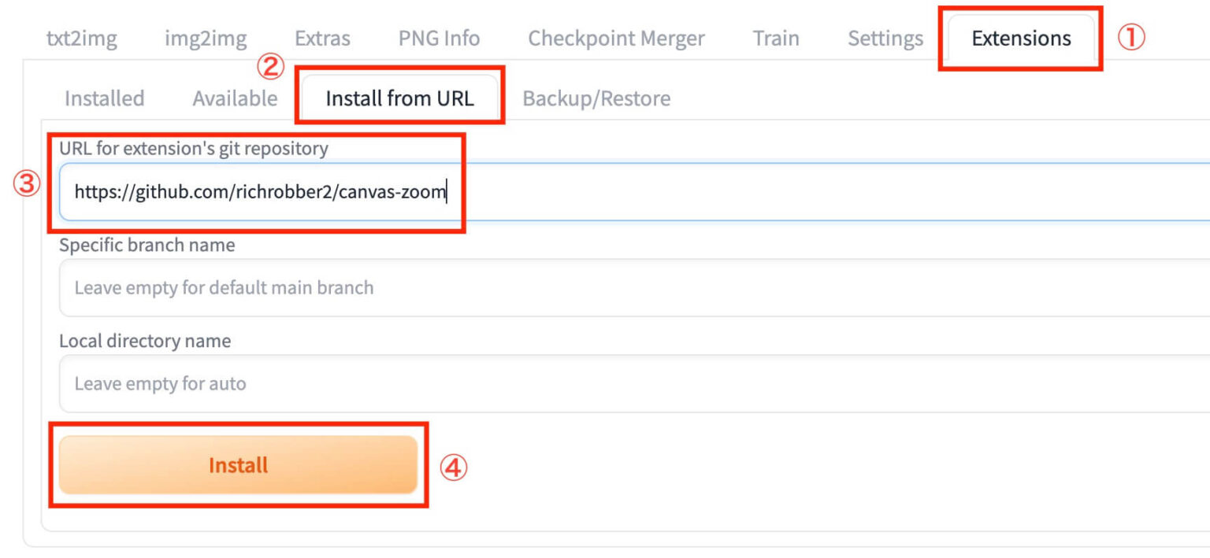Screen dimensions: 1210x558
Task: Switch to the Backup/Restore sub-tab
Action: pos(596,98)
